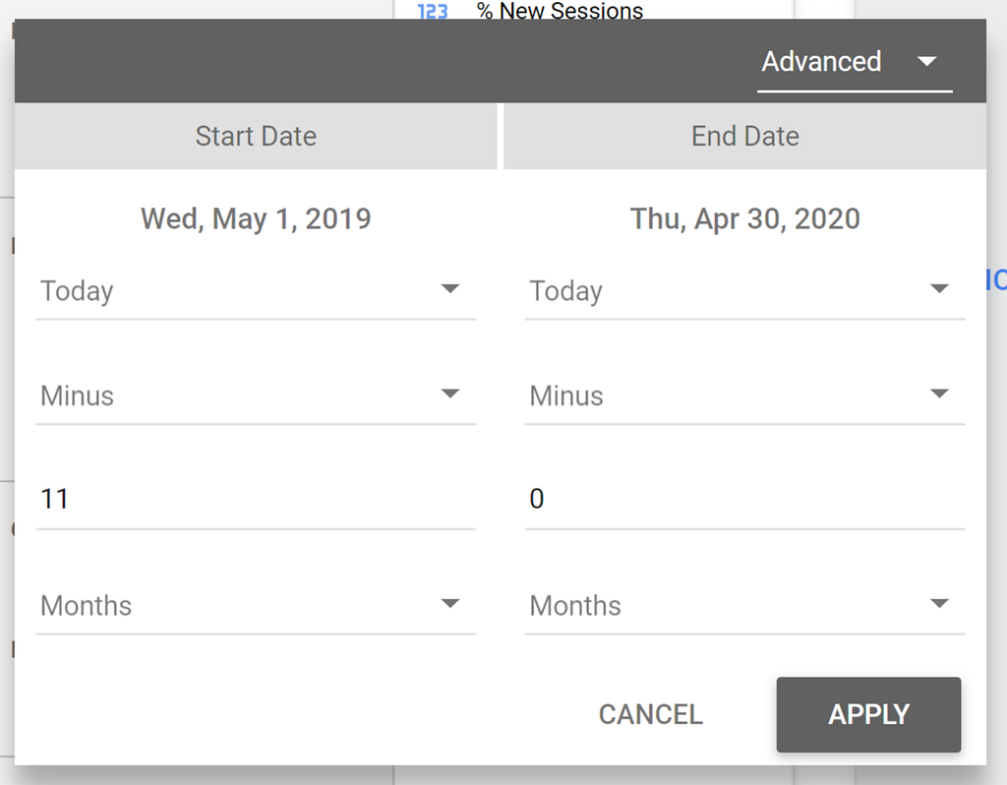
Task: Click the APPLY button
Action: [869, 715]
